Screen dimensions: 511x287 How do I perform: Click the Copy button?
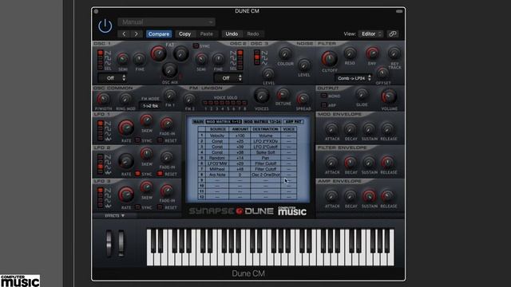184,33
